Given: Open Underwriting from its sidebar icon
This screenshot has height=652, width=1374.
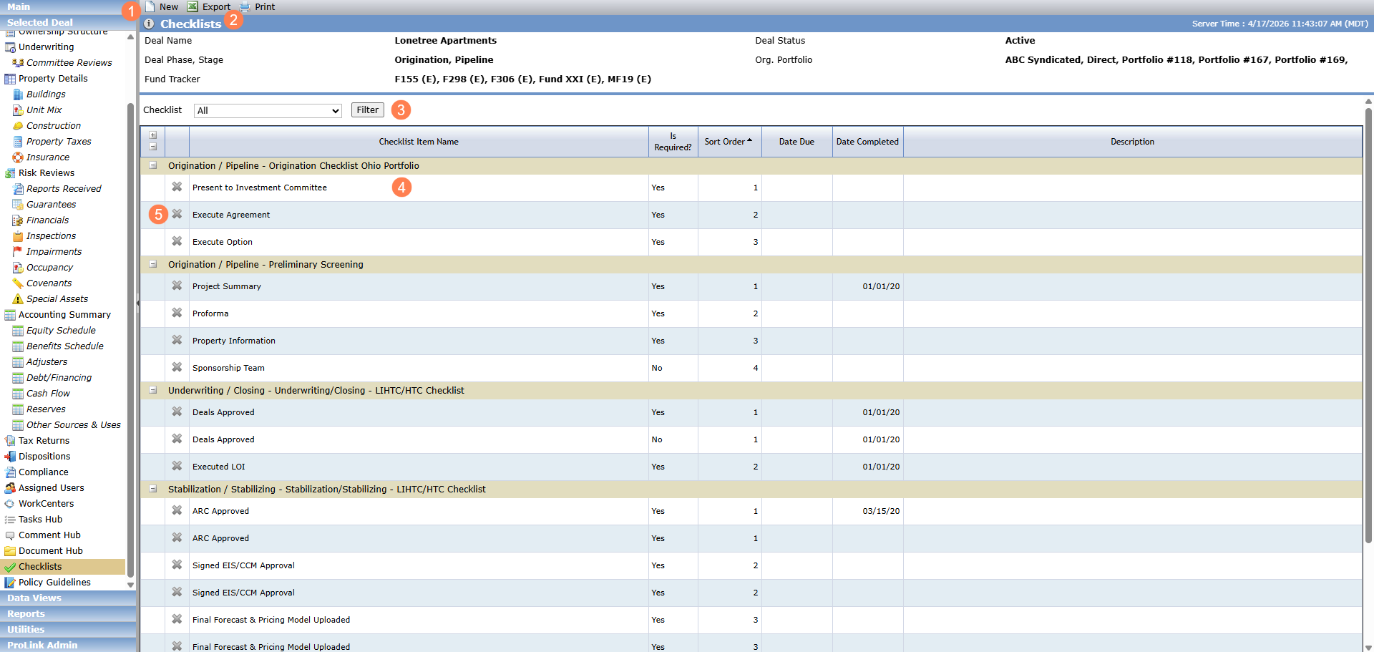Looking at the screenshot, I should pos(10,47).
